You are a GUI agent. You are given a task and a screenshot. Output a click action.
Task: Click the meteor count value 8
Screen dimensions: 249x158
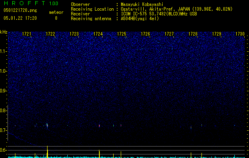click(56, 18)
